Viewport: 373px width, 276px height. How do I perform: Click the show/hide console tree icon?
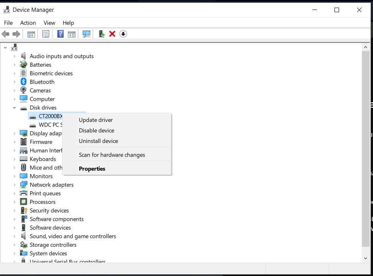[31, 34]
